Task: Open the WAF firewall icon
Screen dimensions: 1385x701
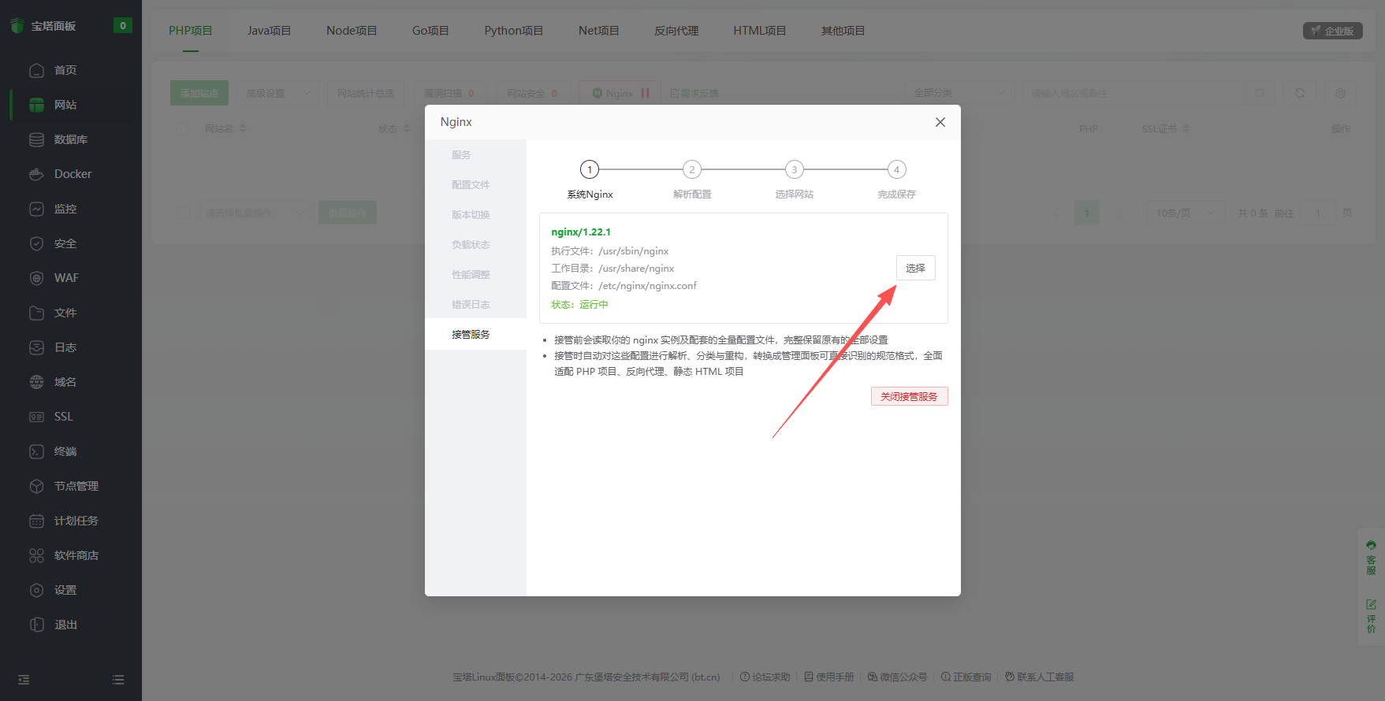Action: [36, 278]
